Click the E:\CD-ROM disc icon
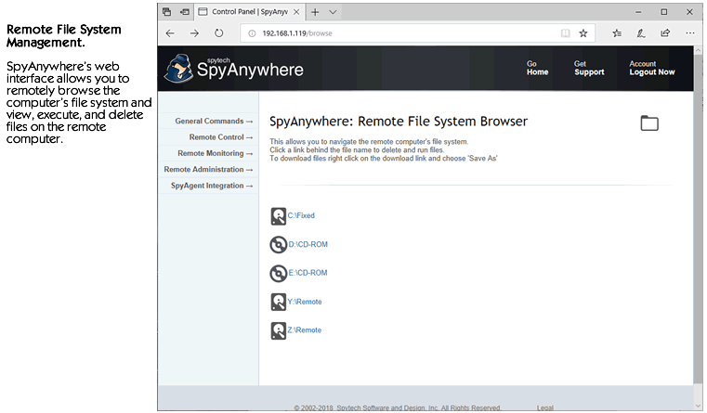This screenshot has width=707, height=413. [x=278, y=274]
